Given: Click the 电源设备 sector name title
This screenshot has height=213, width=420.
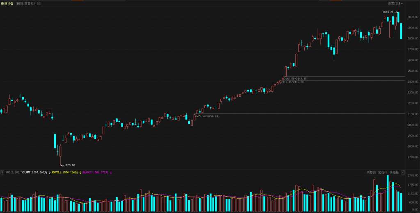Looking at the screenshot, I should [x=7, y=3].
